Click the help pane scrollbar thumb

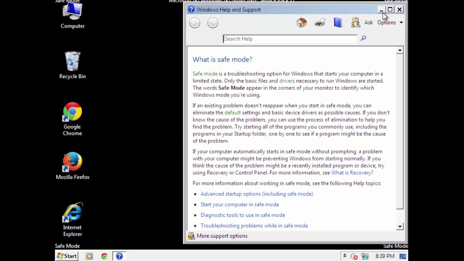[x=400, y=132]
